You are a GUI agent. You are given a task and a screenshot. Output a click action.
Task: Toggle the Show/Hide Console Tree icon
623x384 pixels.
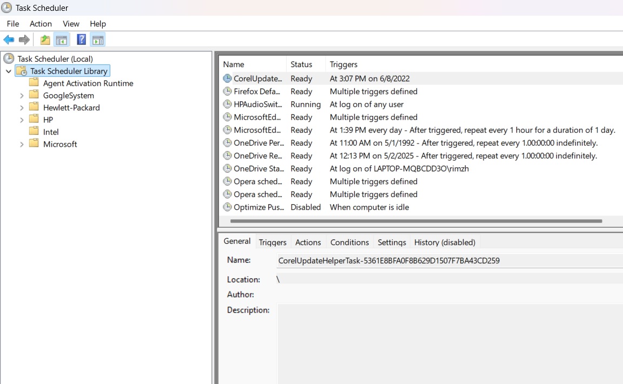[x=62, y=39]
